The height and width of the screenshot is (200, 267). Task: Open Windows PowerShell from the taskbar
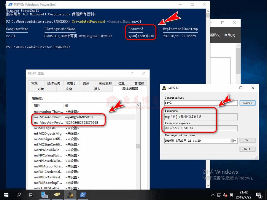point(83,195)
